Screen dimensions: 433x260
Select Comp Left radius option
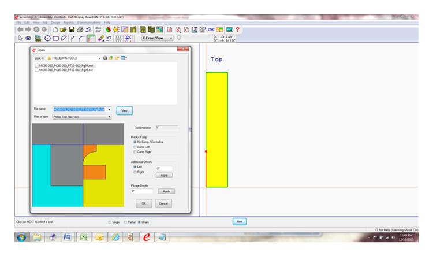click(135, 147)
